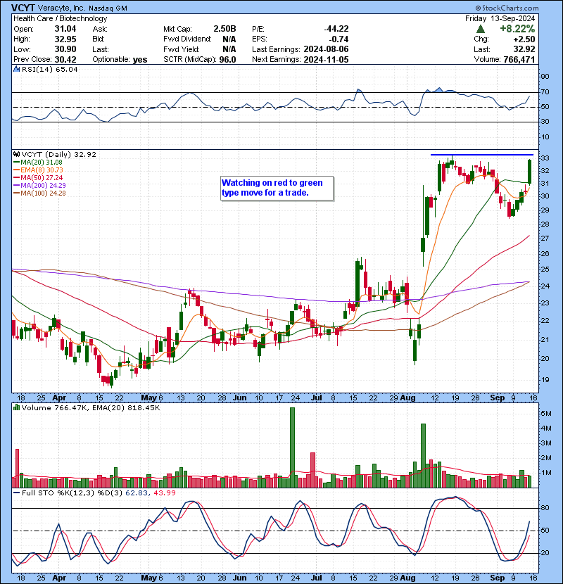Click the Stochastic %D value 43.99
This screenshot has width=563, height=584.
tap(165, 493)
